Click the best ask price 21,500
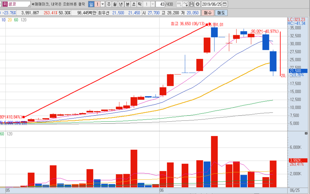Viewport: 310px width, 194px height. pos(118,13)
